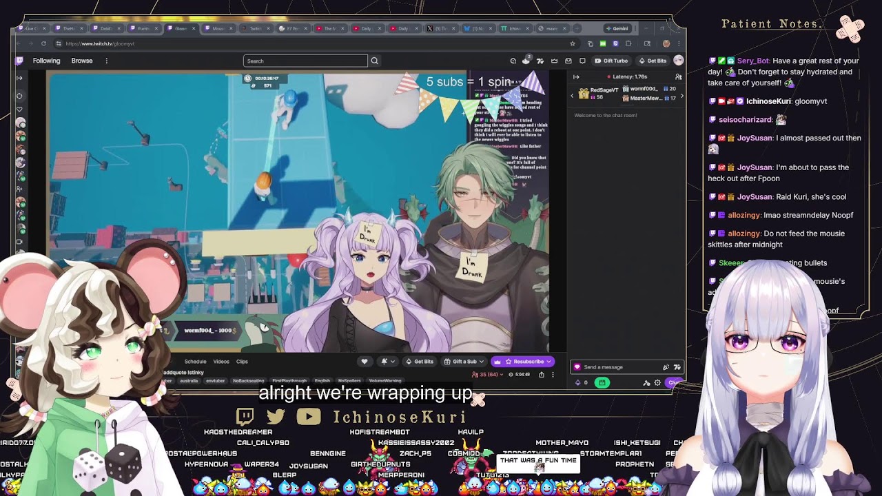This screenshot has height=496, width=882.
Task: Click the Chat send button
Action: pos(675,382)
